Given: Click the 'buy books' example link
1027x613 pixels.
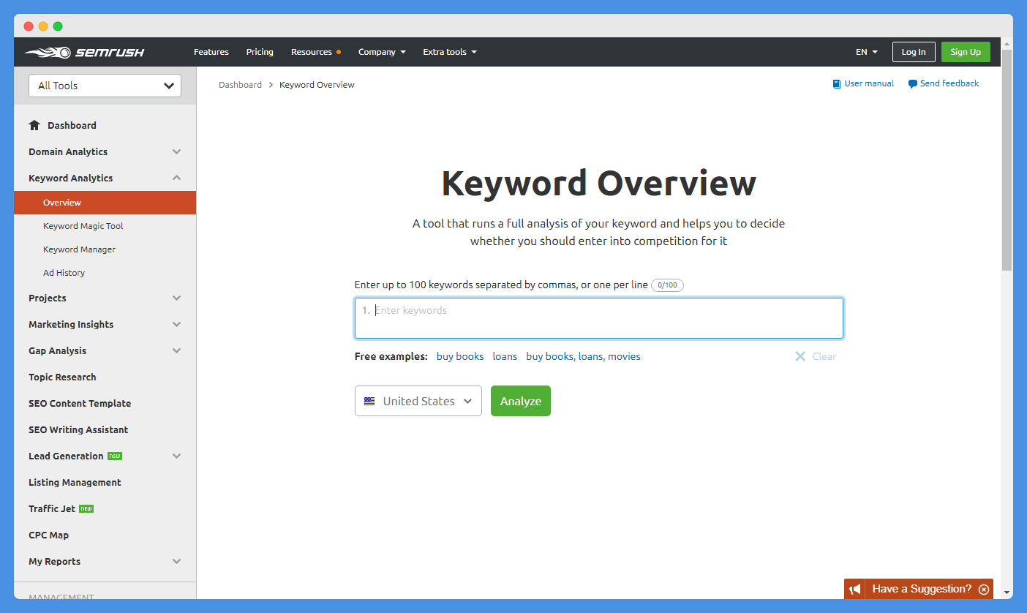Looking at the screenshot, I should coord(460,356).
